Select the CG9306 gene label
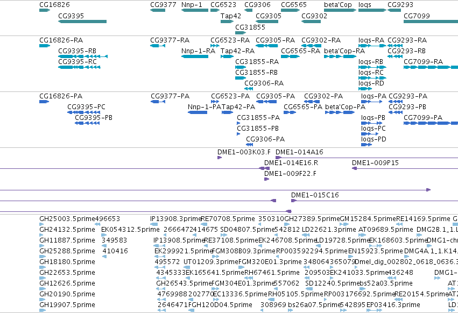This screenshot has width=458, height=313. coord(257,5)
